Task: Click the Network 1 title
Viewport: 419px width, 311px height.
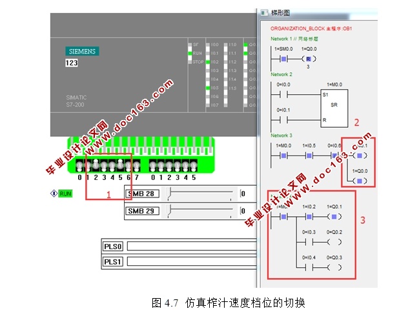Action: point(294,39)
